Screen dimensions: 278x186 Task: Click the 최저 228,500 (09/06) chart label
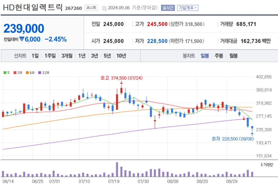[233, 139]
